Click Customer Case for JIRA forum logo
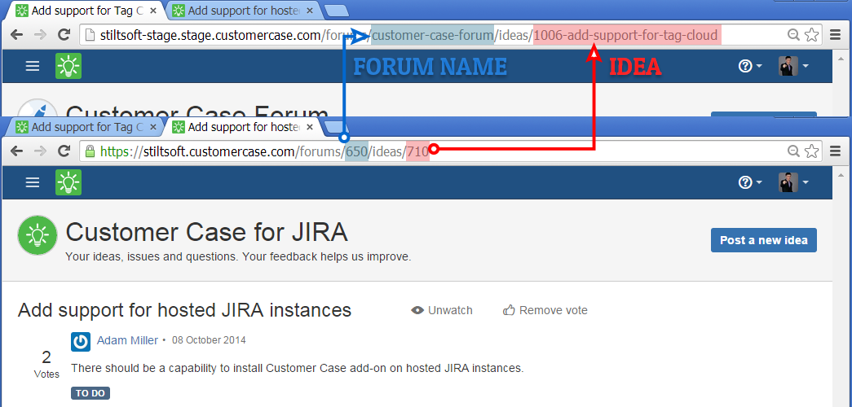The width and height of the screenshot is (852, 407). [38, 235]
